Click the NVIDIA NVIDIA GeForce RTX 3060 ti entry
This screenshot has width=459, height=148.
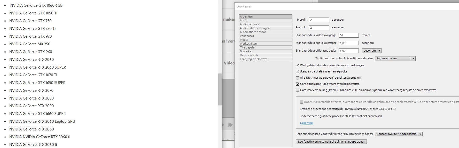pos(40,137)
